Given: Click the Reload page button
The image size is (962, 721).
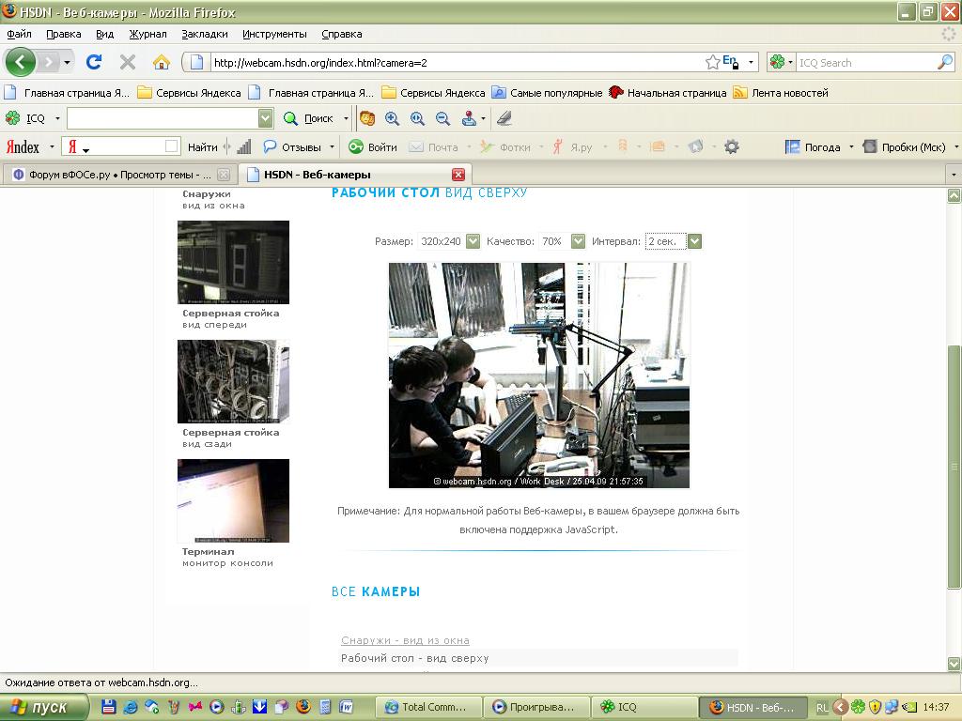Looking at the screenshot, I should (x=93, y=63).
